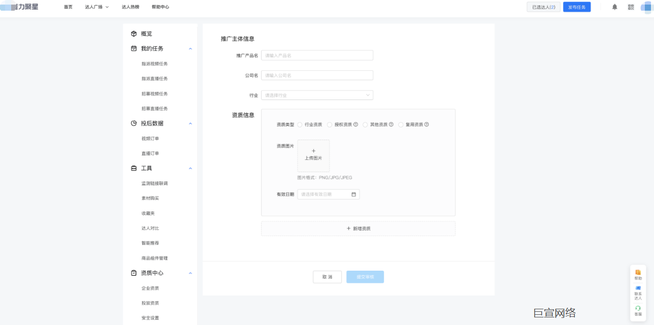654x325 pixels.
Task: Open the 达人热榜 menu item
Action: pos(130,7)
